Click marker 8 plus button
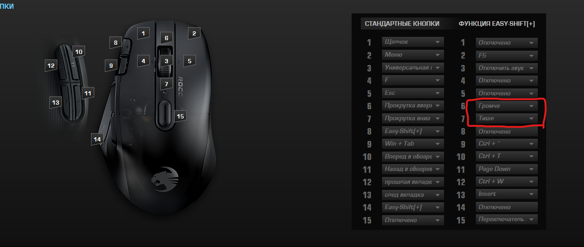The width and height of the screenshot is (584, 247). click(x=116, y=43)
